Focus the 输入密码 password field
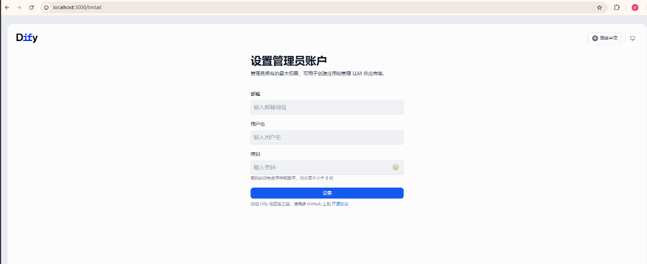647x264 pixels. pos(327,167)
